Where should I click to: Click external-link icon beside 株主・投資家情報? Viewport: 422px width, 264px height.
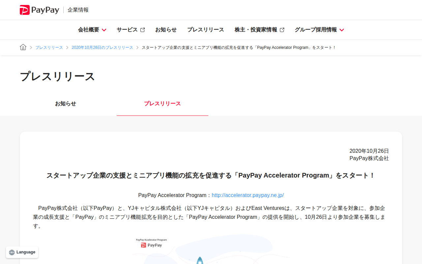pos(282,30)
